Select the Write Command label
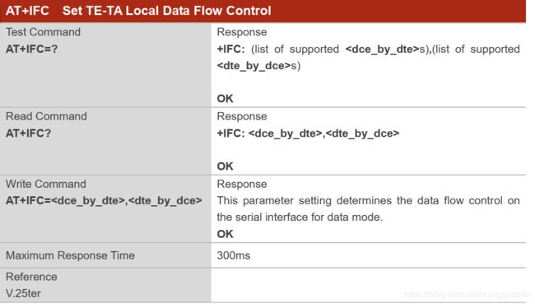 (46, 184)
